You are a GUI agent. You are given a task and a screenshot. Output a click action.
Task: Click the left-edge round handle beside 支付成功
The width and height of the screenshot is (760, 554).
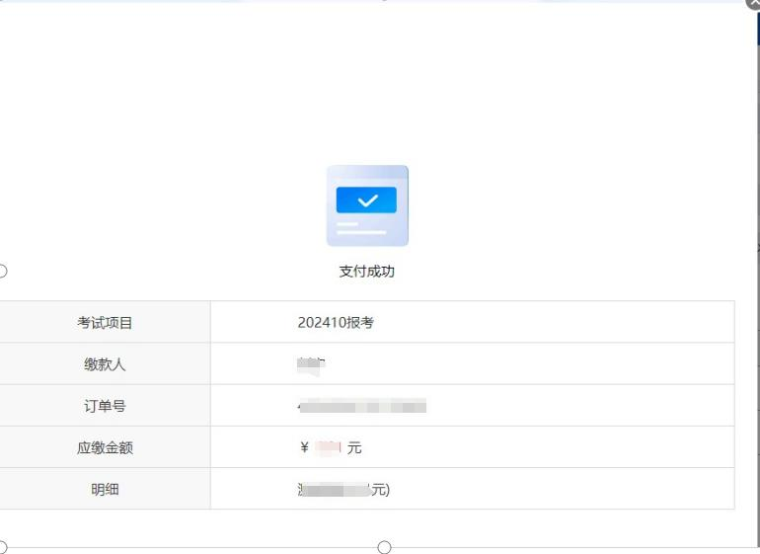(x=2, y=271)
